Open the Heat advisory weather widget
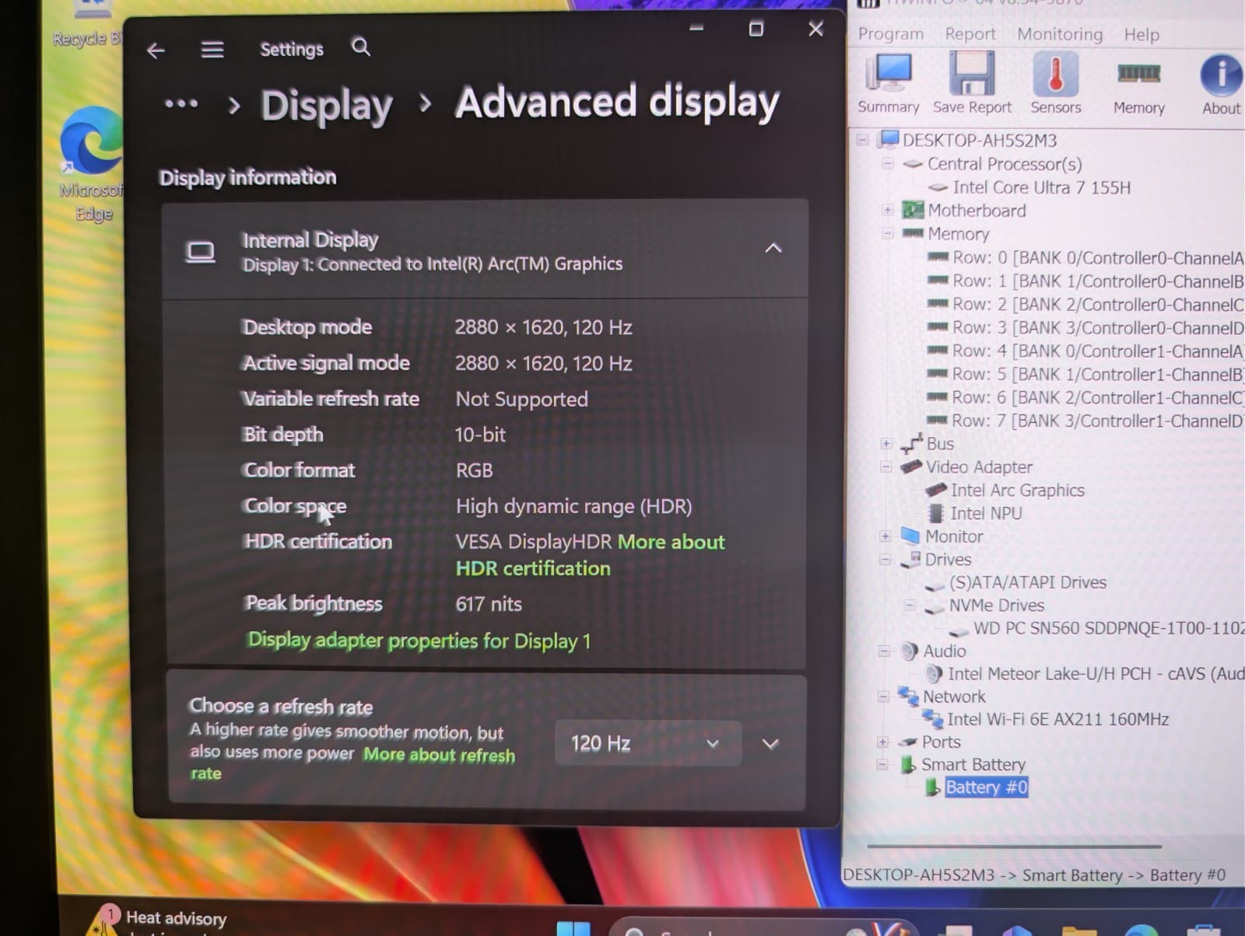Viewport: 1245px width, 936px height. coord(160,920)
